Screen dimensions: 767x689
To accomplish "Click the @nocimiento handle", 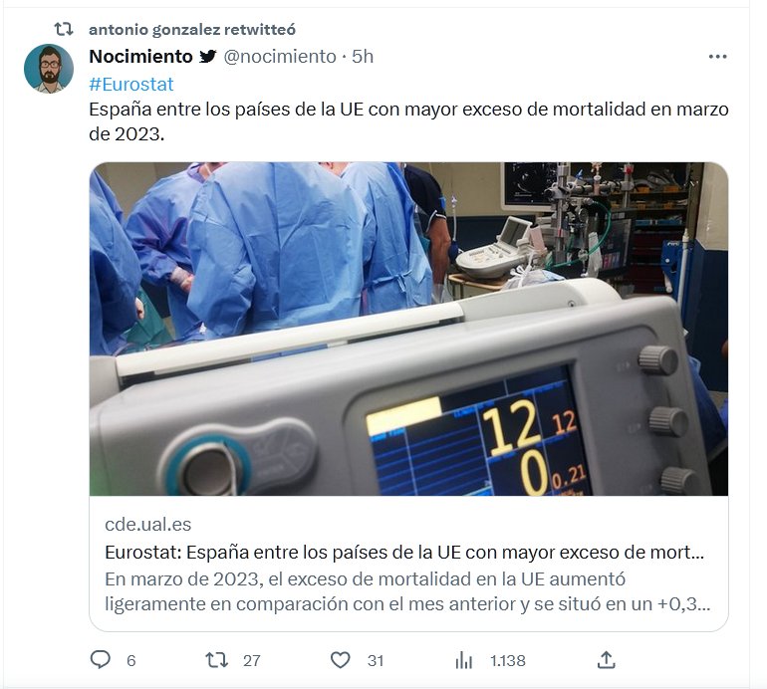I will (280, 57).
